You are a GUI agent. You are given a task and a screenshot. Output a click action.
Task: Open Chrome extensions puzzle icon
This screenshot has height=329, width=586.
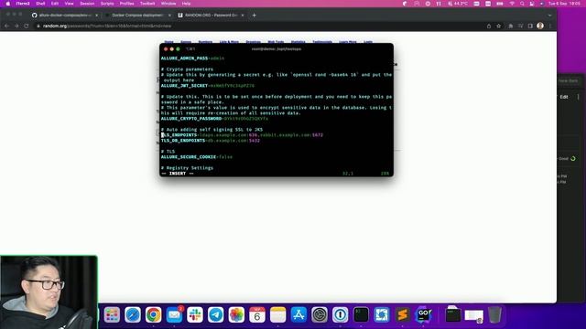511,26
